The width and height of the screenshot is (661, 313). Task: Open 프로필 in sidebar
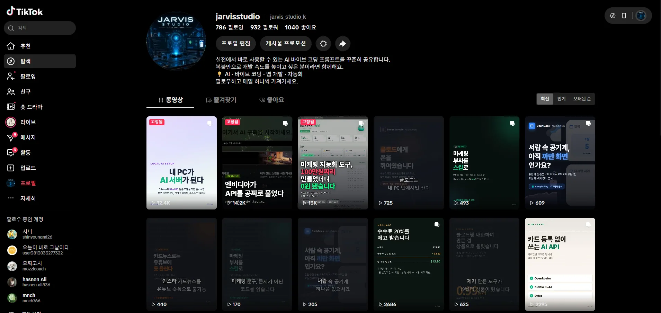(x=40, y=183)
